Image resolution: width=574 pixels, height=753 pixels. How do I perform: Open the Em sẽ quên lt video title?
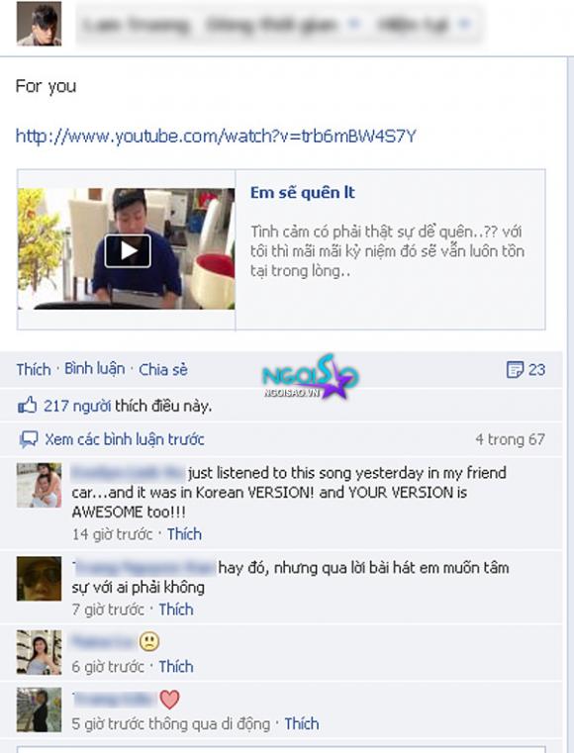click(302, 193)
